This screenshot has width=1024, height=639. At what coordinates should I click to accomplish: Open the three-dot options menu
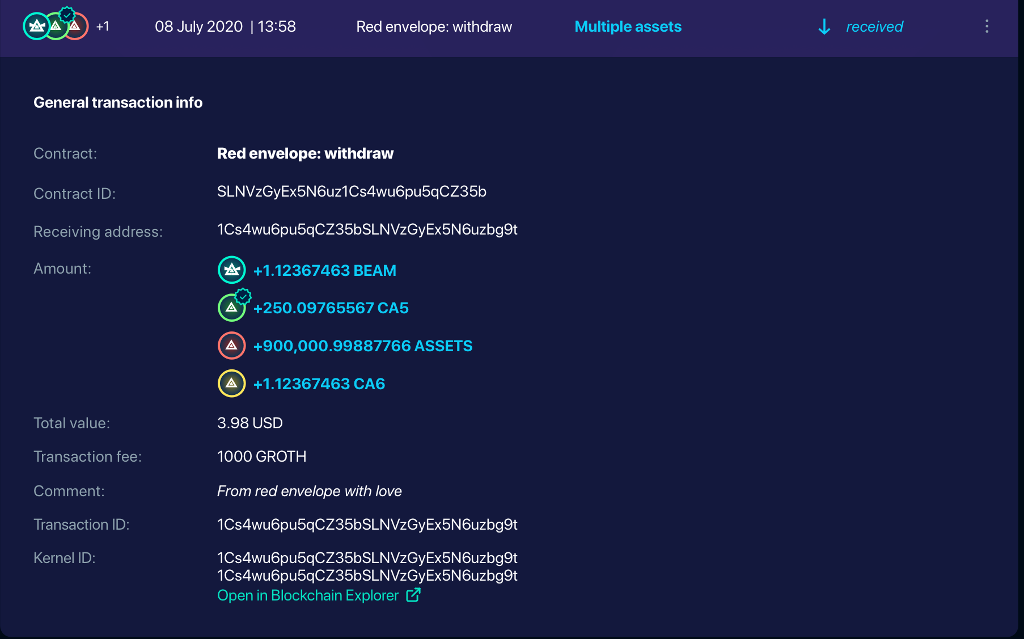coord(986,26)
